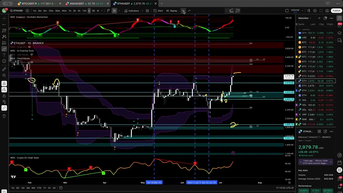Open the Fibonacci and Gann tools
343x193 pixels.
click(x=4, y=31)
